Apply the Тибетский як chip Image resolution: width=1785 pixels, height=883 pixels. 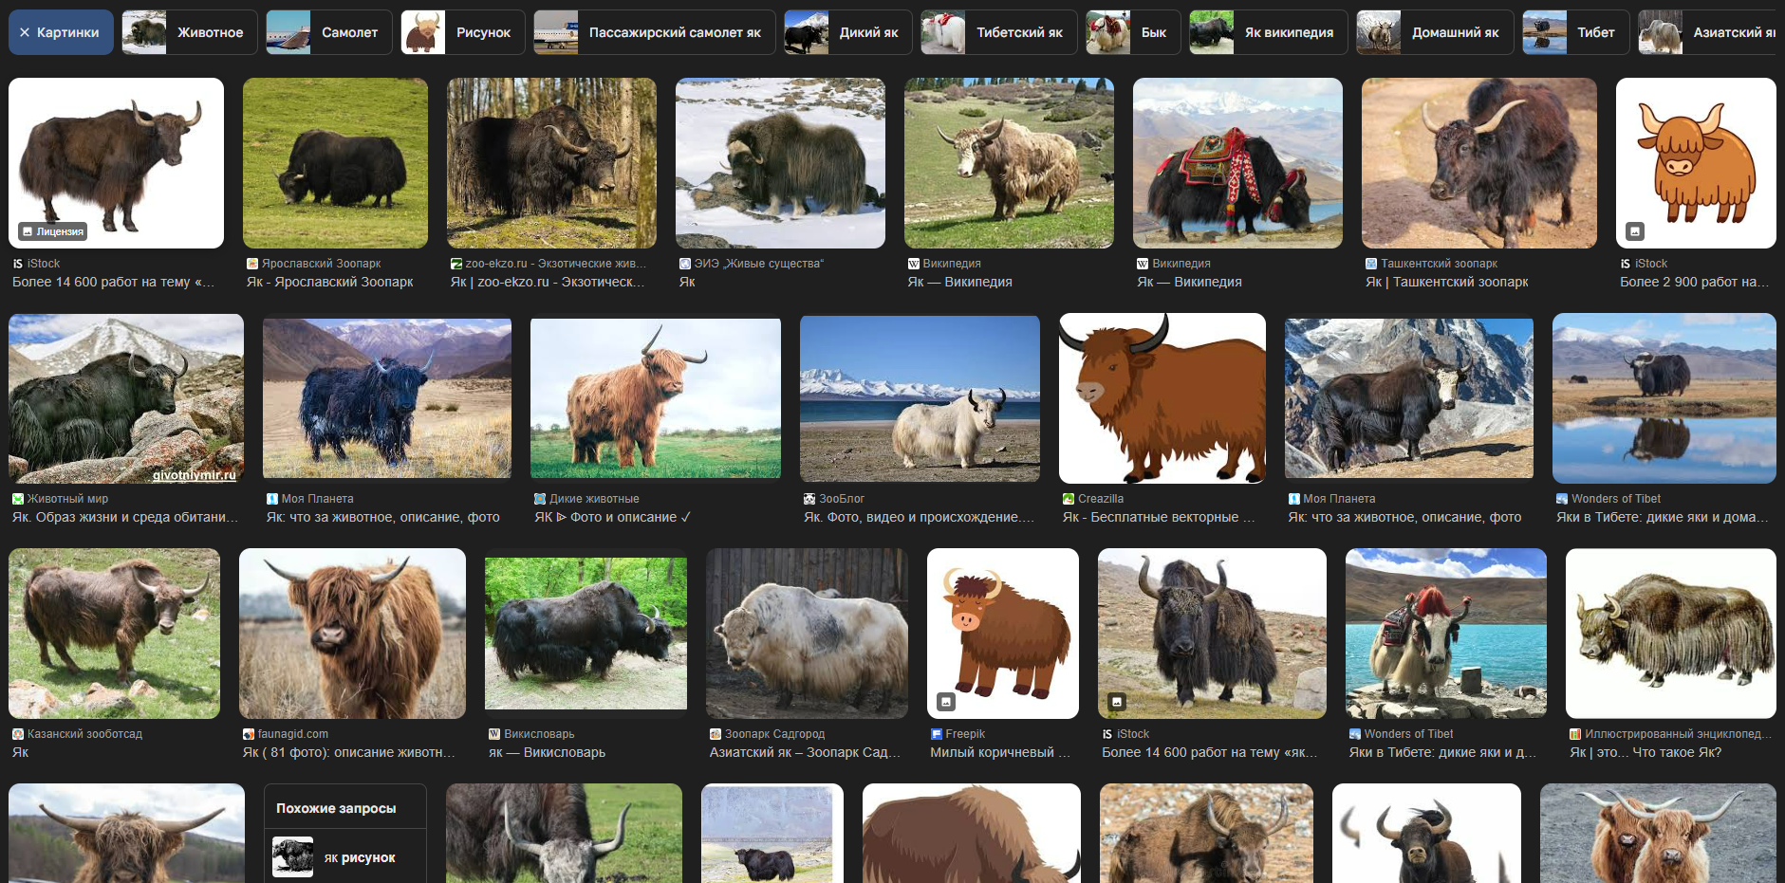tap(998, 32)
